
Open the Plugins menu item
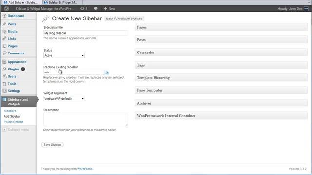tap(13, 69)
